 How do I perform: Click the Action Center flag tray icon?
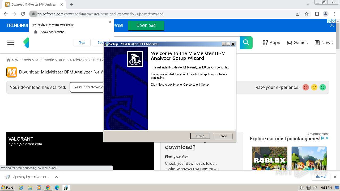(x=315, y=188)
